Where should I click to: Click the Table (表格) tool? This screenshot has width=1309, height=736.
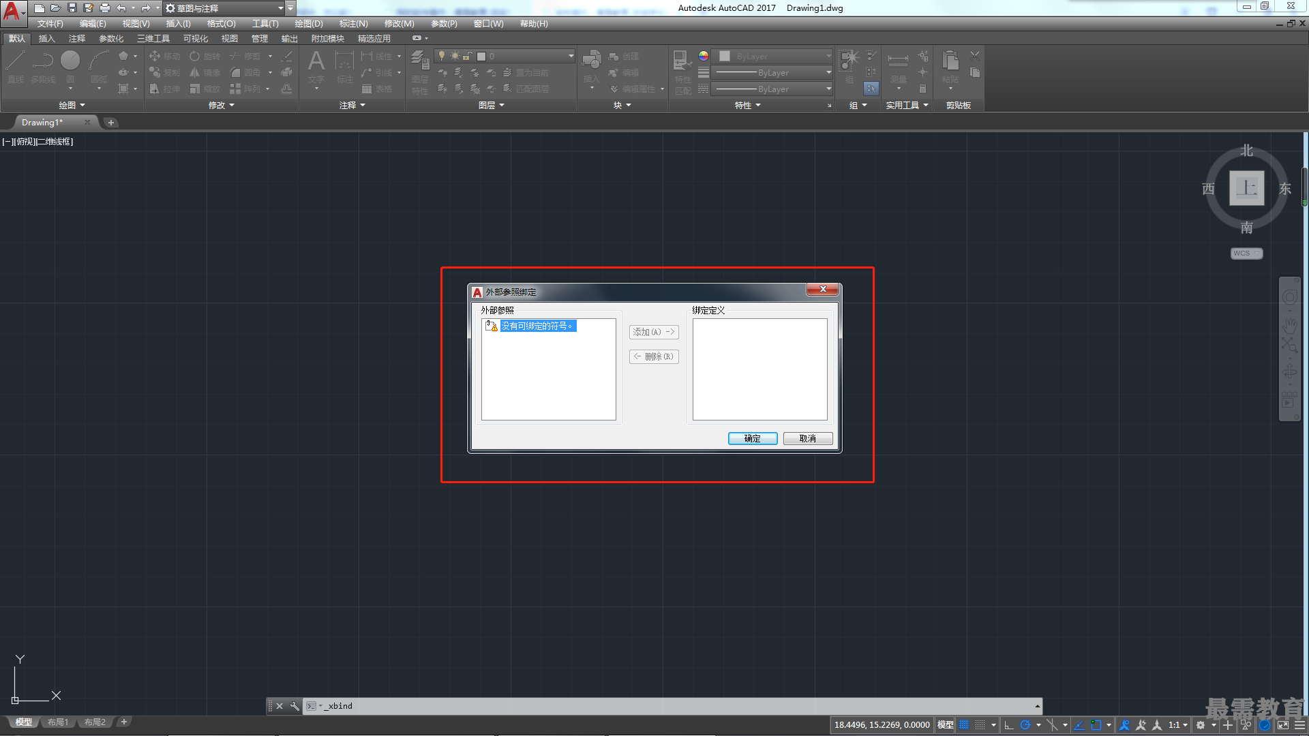coord(377,89)
